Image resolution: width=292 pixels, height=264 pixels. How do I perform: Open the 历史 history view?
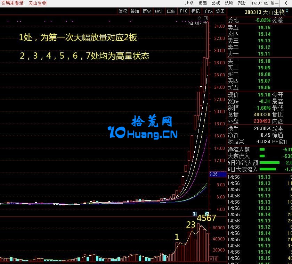tap(147, 11)
